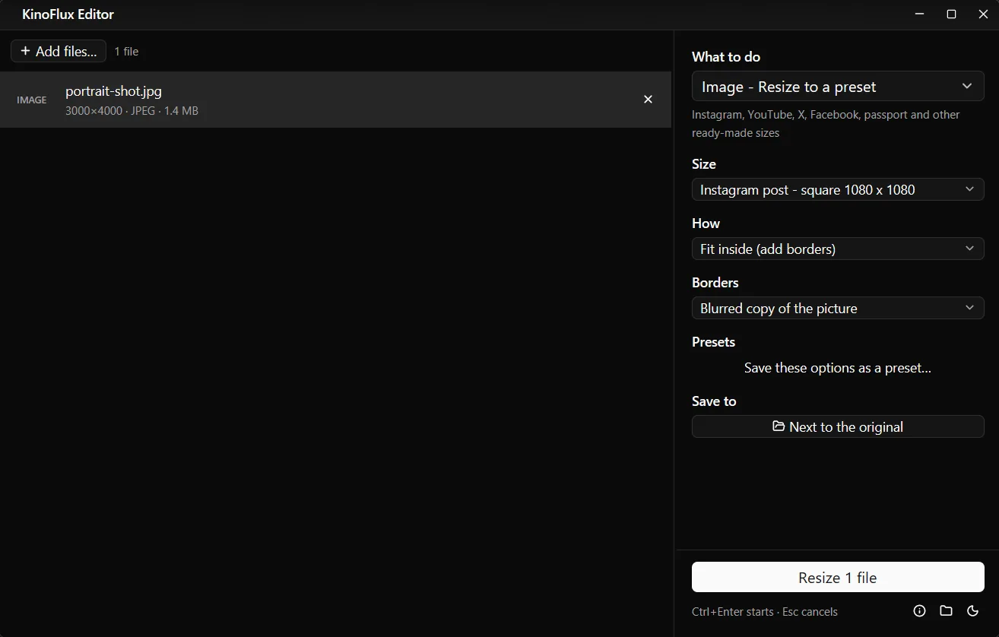This screenshot has height=637, width=999.
Task: Expand the Size preset dropdown
Action: [x=838, y=189]
